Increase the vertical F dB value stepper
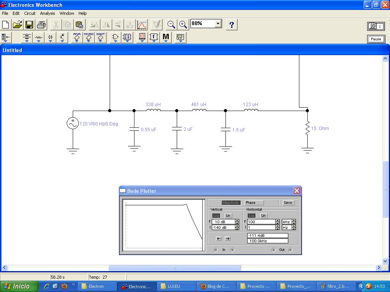 [x=237, y=220]
